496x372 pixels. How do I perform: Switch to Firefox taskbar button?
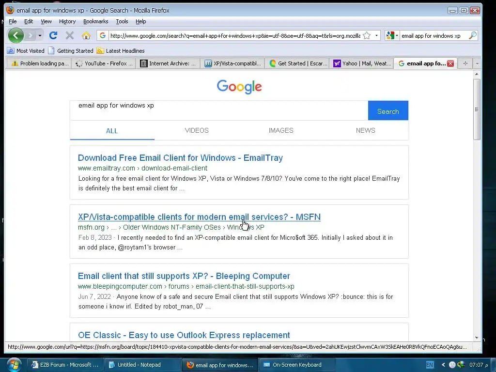tap(219, 365)
